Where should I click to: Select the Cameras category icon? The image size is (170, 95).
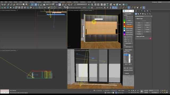pyautogui.click(x=143, y=14)
